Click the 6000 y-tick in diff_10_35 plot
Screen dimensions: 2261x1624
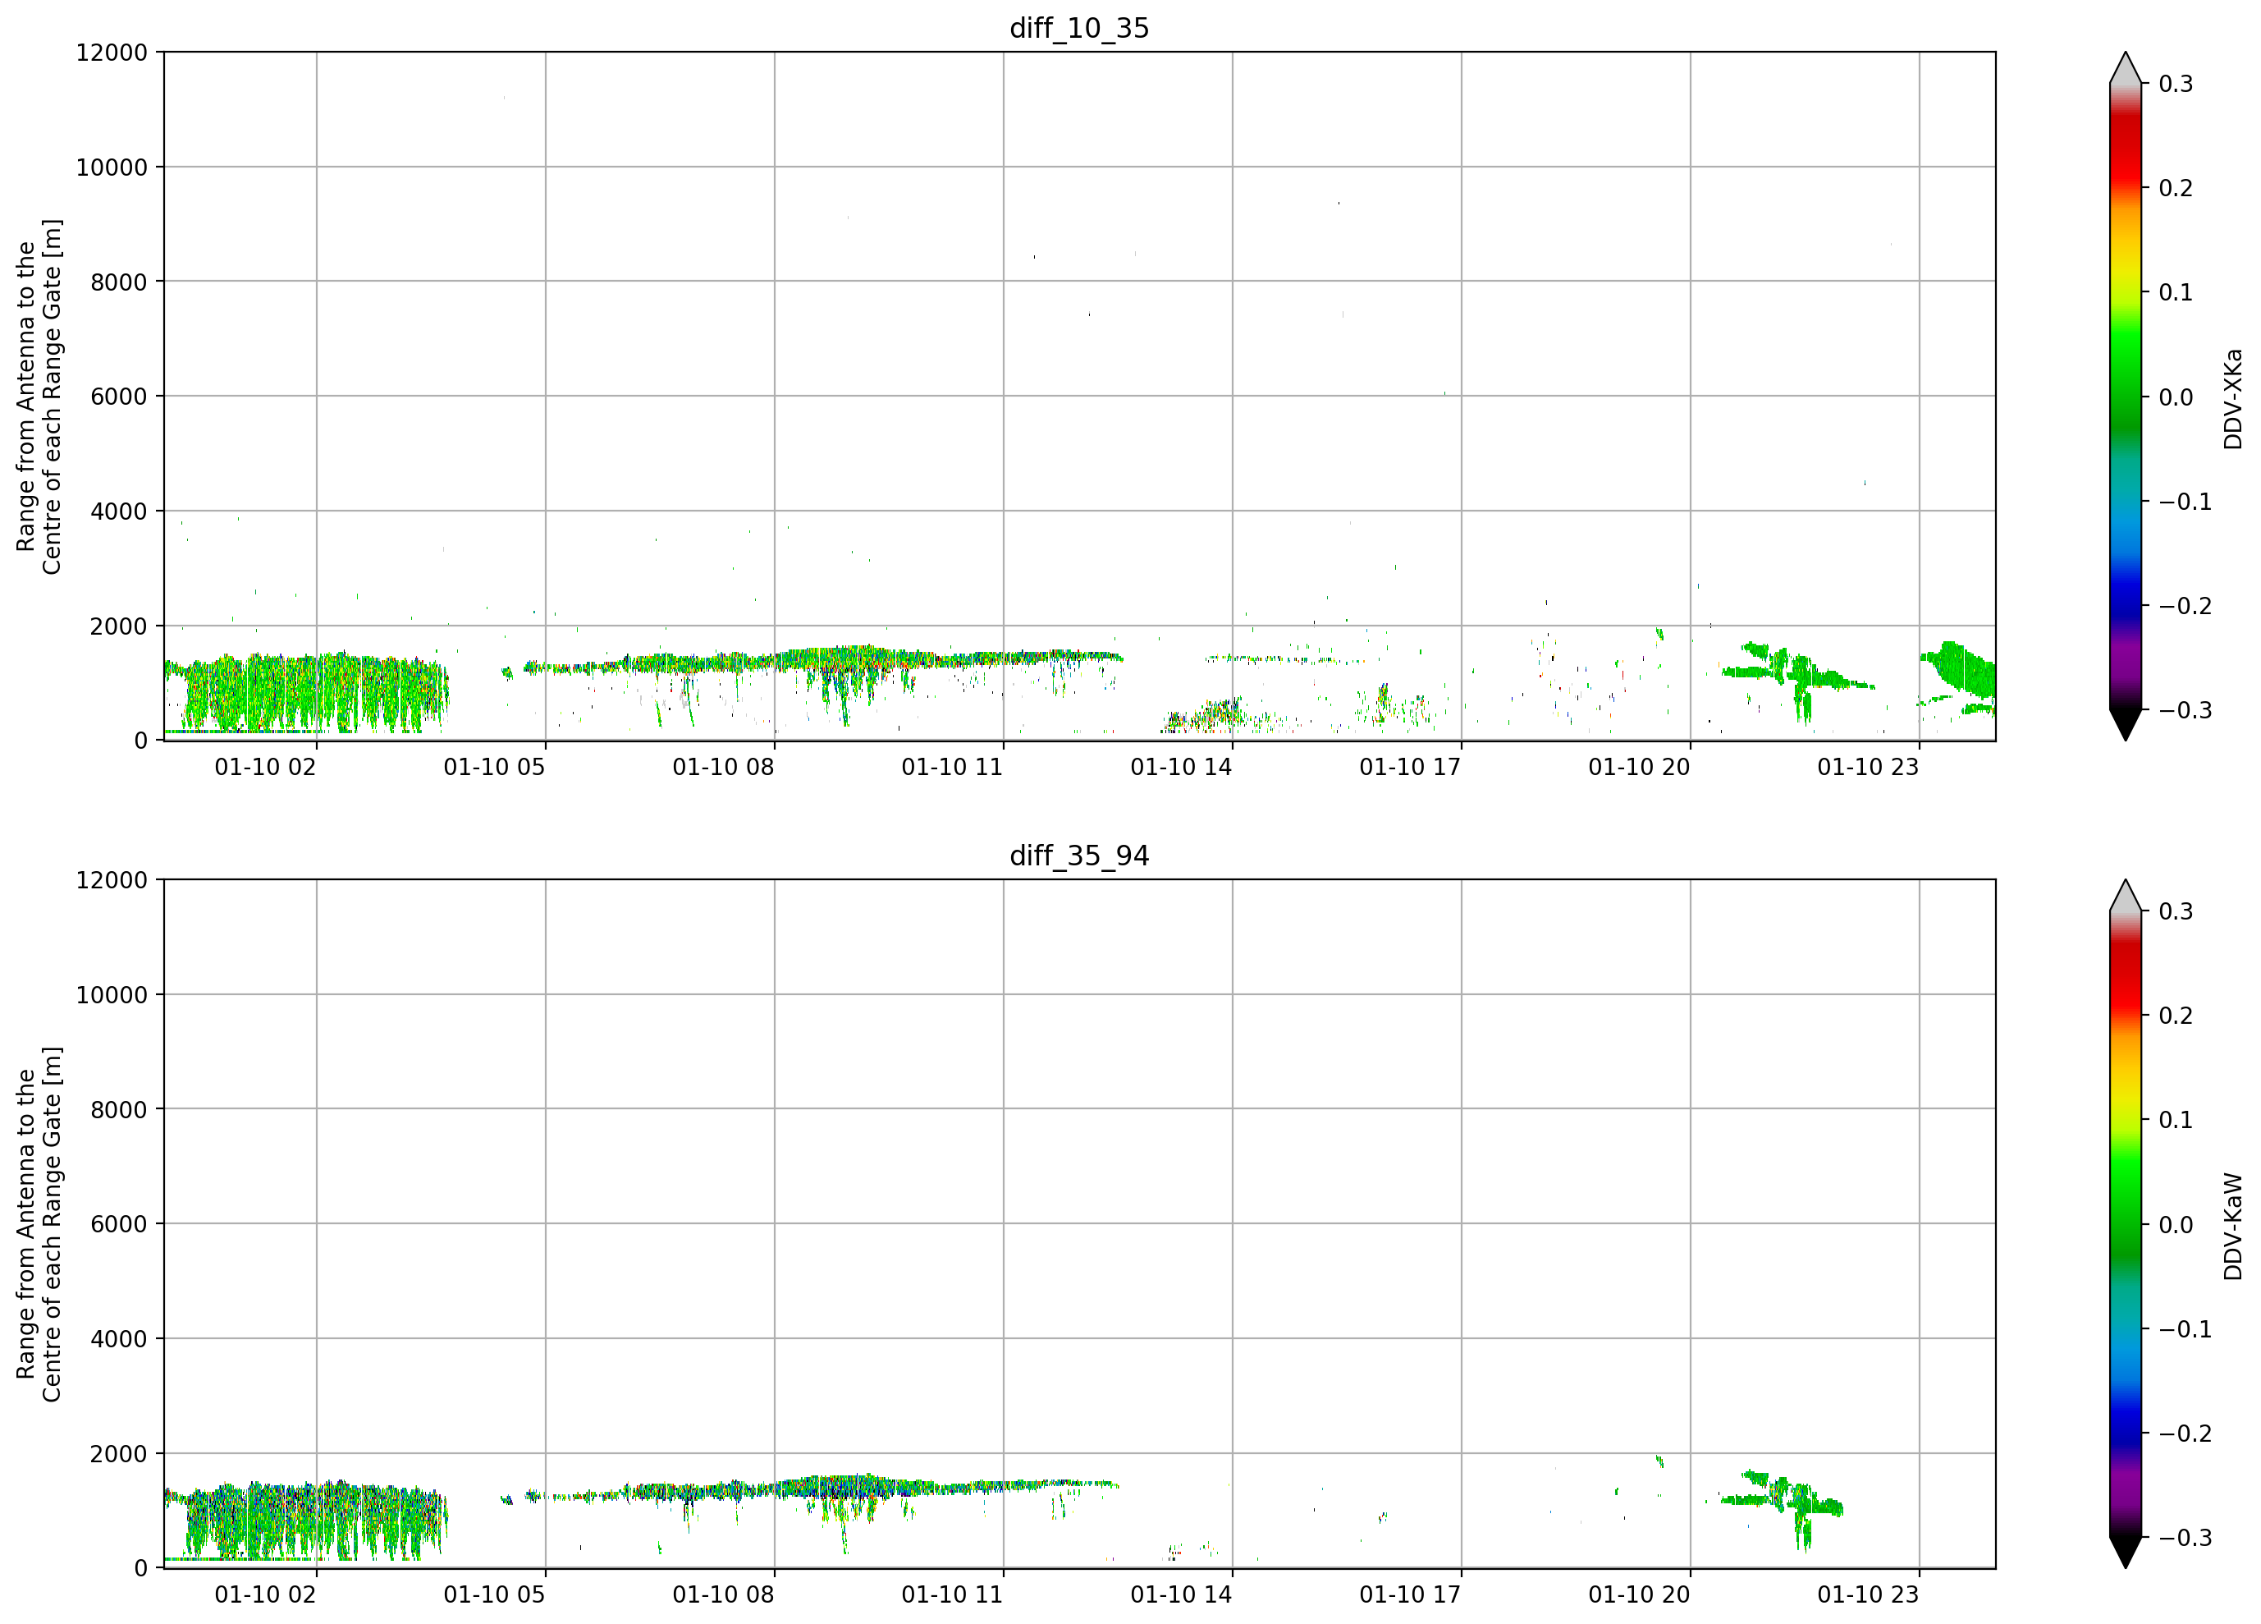pos(119,396)
